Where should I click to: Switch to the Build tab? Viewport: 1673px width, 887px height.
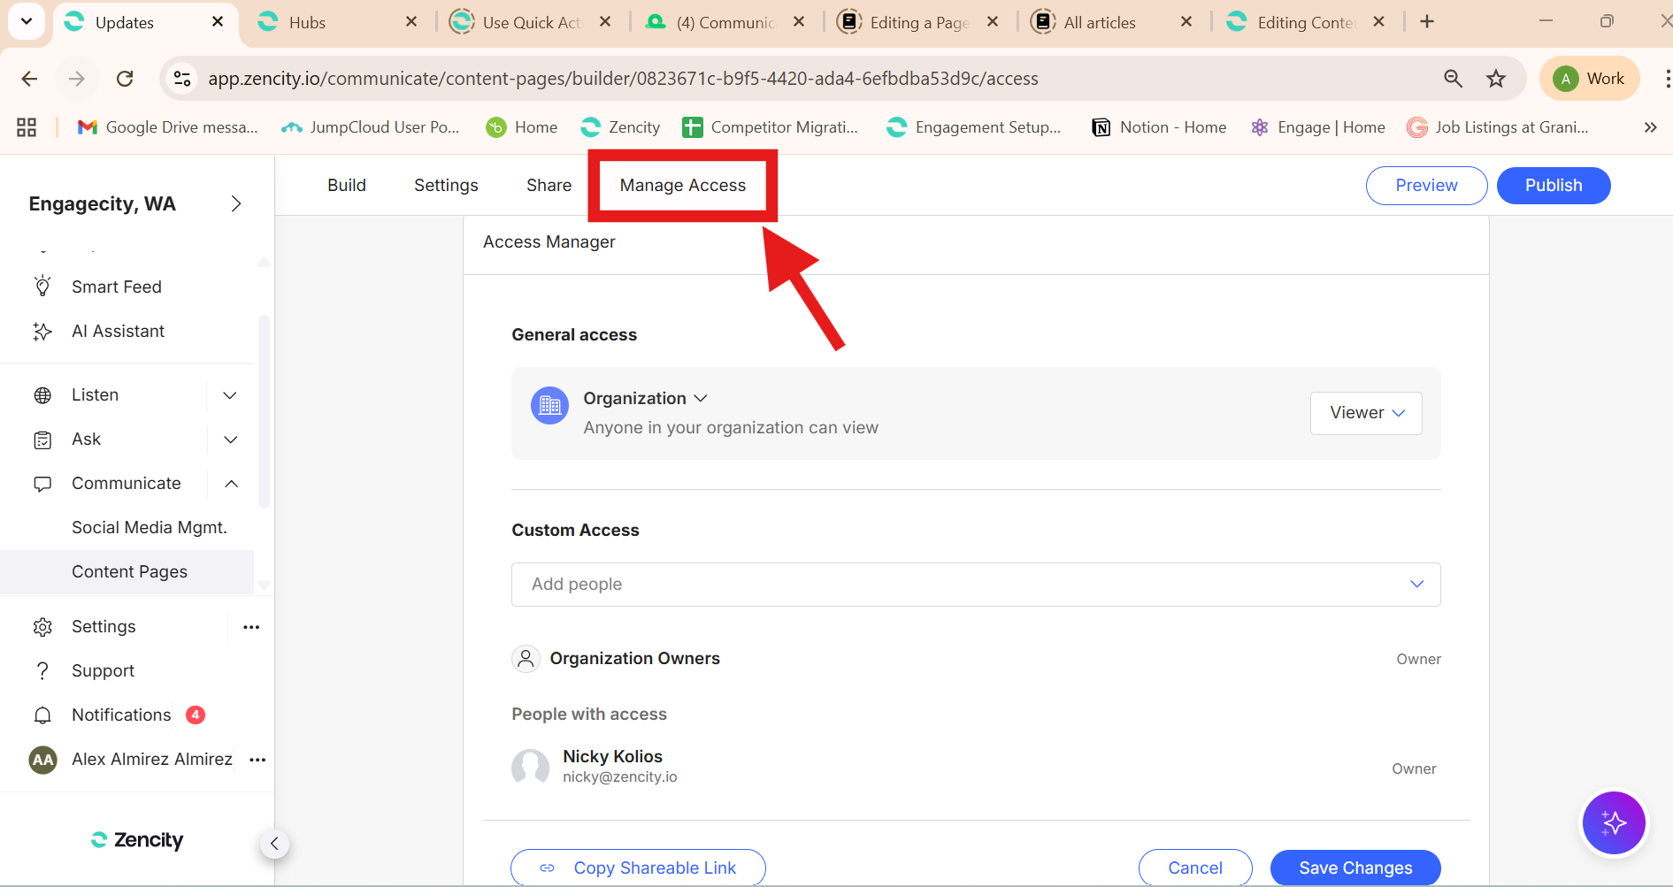point(346,185)
